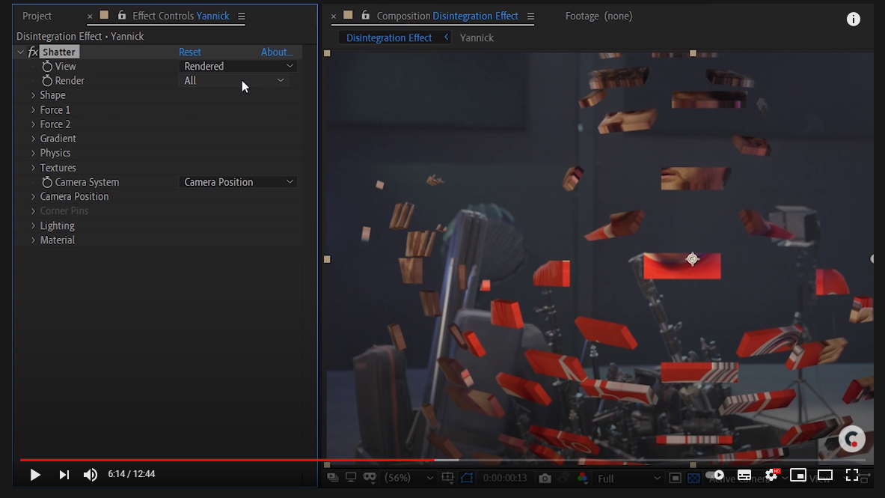Toggle the animation stopwatch for Camera System
The height and width of the screenshot is (498, 885).
point(46,181)
